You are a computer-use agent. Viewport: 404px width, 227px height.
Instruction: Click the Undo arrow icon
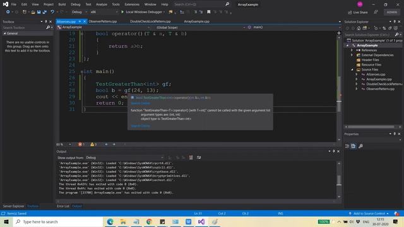[52, 12]
